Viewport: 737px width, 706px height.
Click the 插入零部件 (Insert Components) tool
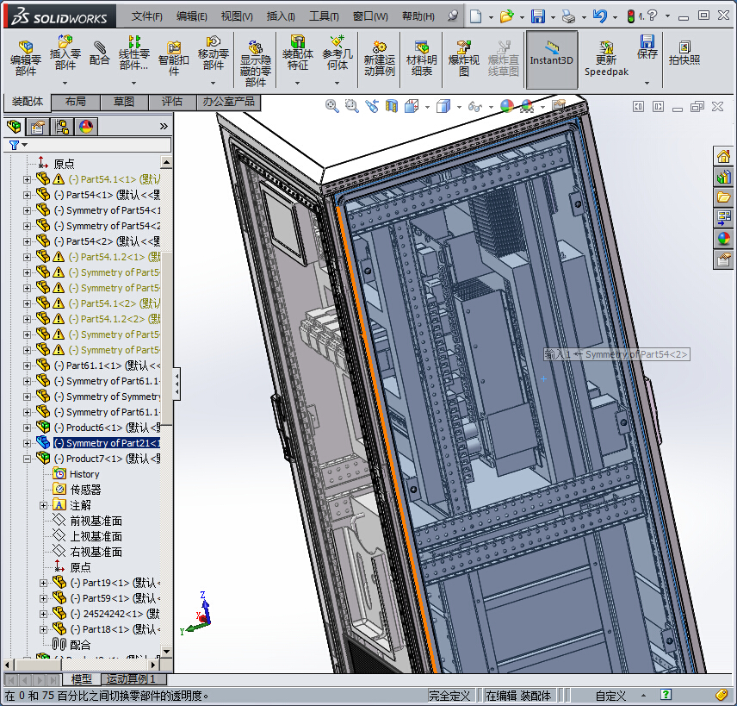click(x=65, y=53)
